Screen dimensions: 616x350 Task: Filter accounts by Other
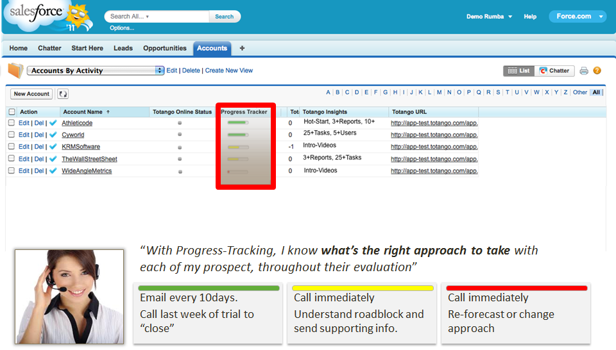(580, 92)
